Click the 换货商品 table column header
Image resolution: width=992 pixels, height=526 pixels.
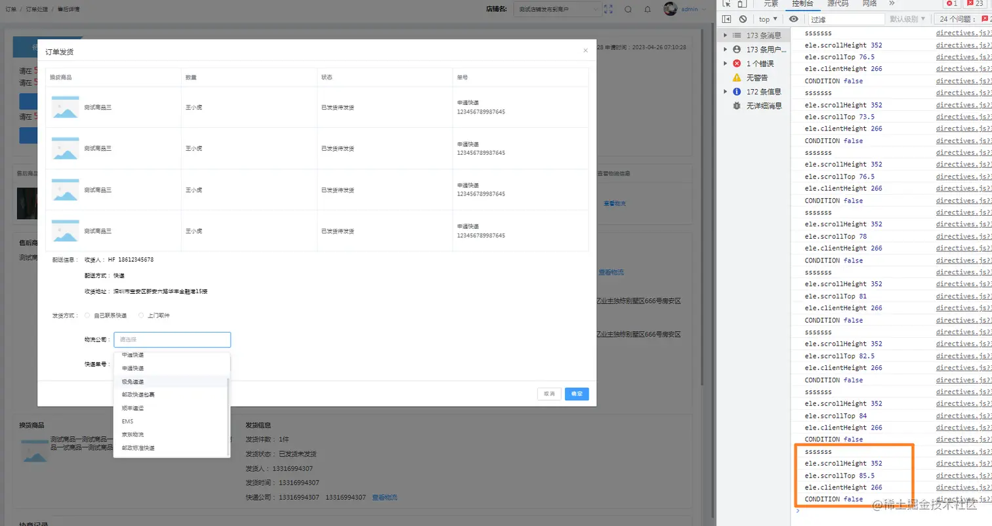[114, 77]
